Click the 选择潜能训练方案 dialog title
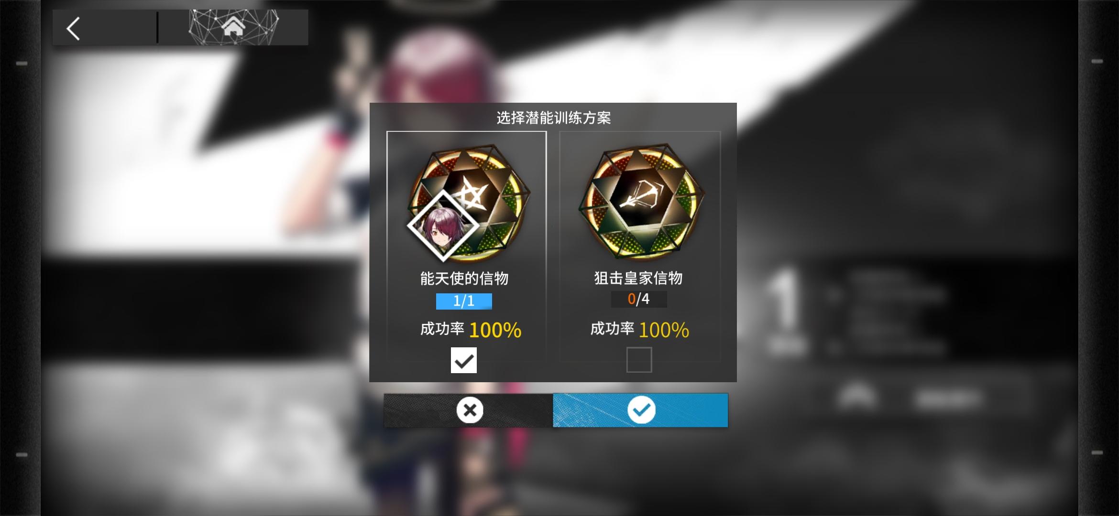 [554, 118]
